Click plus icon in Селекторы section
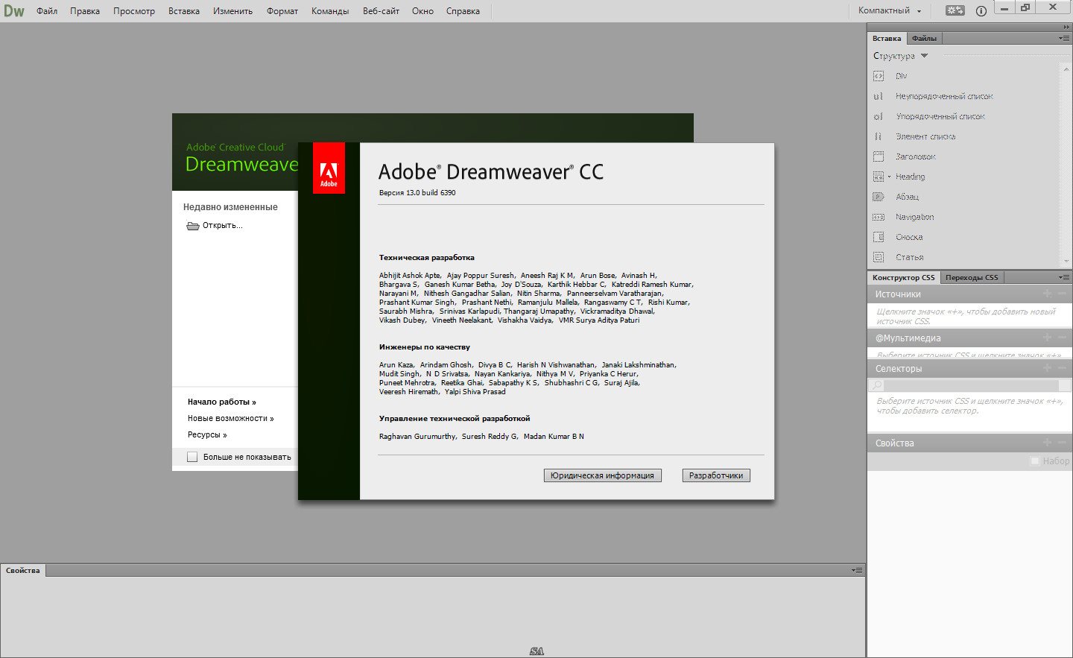The image size is (1073, 658). click(x=1047, y=368)
